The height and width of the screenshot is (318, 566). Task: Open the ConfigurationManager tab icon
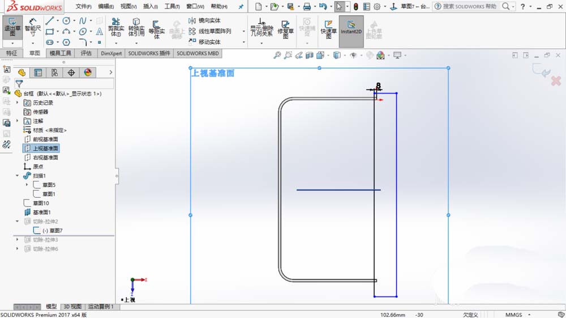tap(54, 73)
